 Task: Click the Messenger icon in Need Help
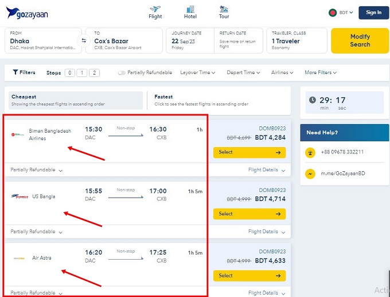(x=310, y=174)
